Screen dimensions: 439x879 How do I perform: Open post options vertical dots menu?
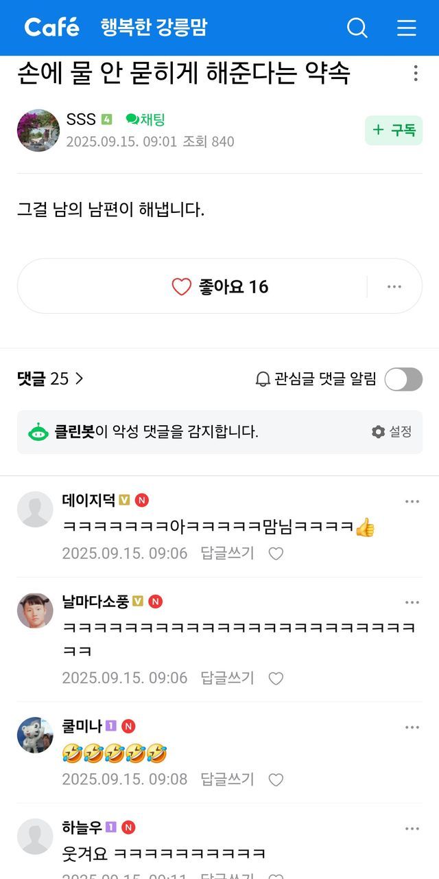coord(416,73)
